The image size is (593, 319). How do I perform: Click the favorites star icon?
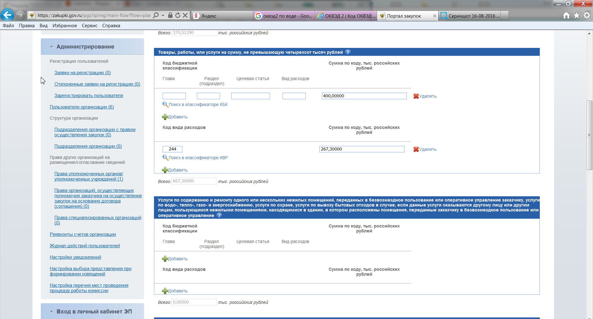(577, 15)
